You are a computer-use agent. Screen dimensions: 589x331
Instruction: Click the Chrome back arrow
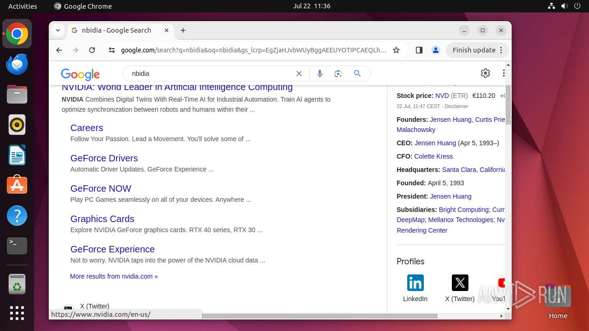59,50
